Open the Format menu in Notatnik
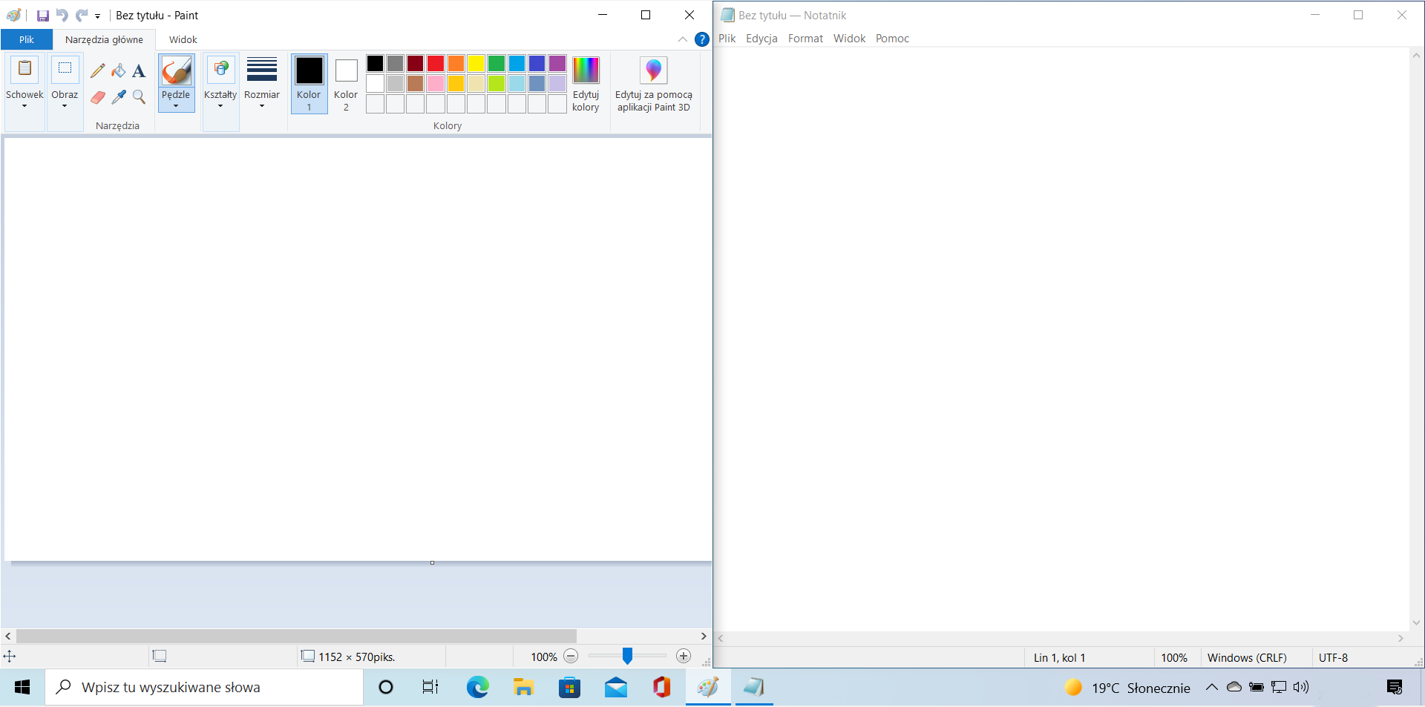The width and height of the screenshot is (1425, 707). (805, 38)
